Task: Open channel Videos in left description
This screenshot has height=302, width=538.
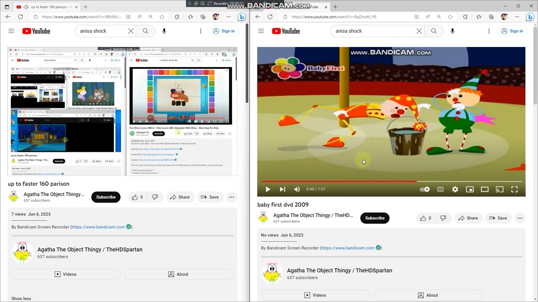Action: click(x=66, y=274)
